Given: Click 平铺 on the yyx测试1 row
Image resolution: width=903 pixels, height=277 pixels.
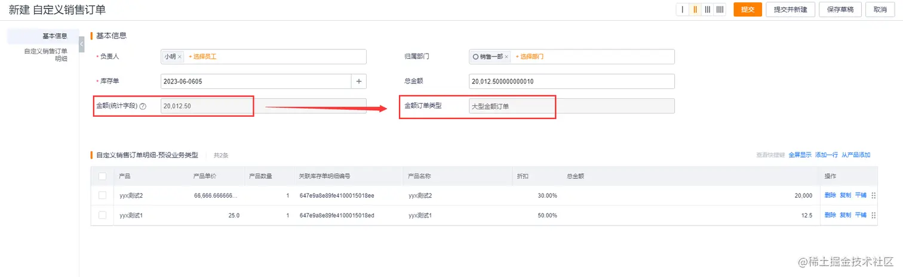Looking at the screenshot, I should (x=861, y=215).
